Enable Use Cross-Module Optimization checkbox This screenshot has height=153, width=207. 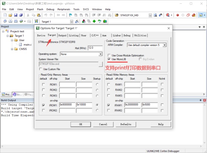tap(109, 55)
